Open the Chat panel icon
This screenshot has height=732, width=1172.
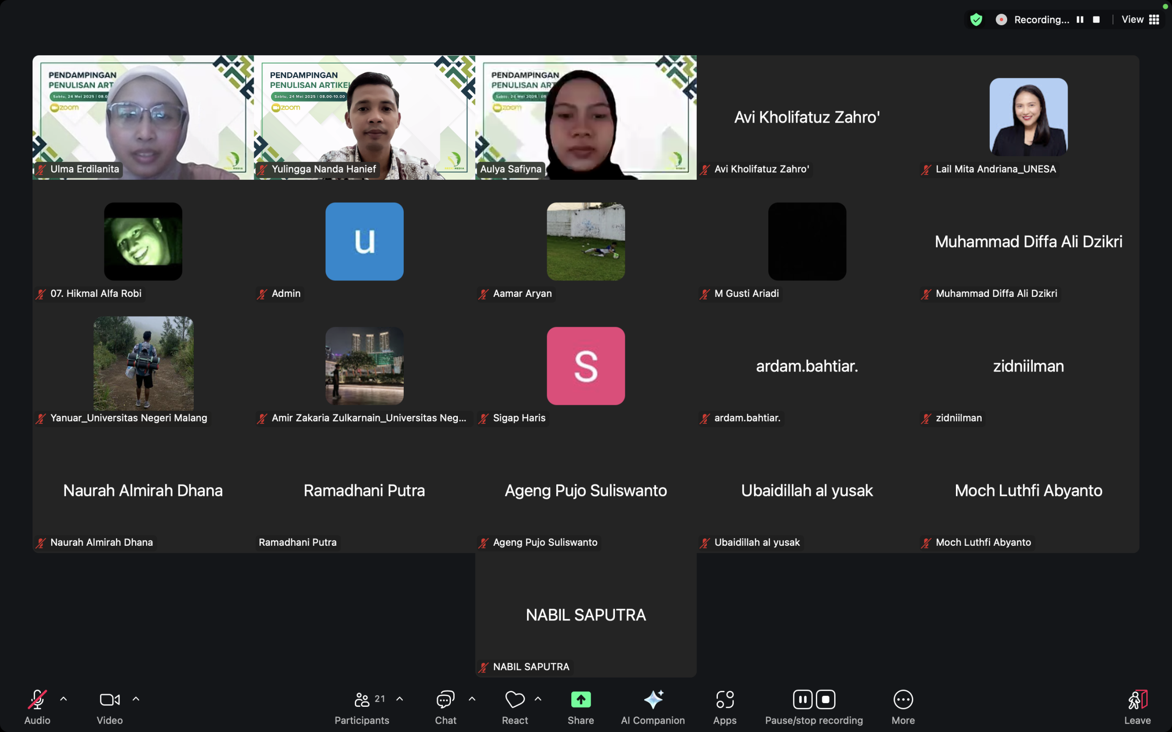pyautogui.click(x=445, y=700)
